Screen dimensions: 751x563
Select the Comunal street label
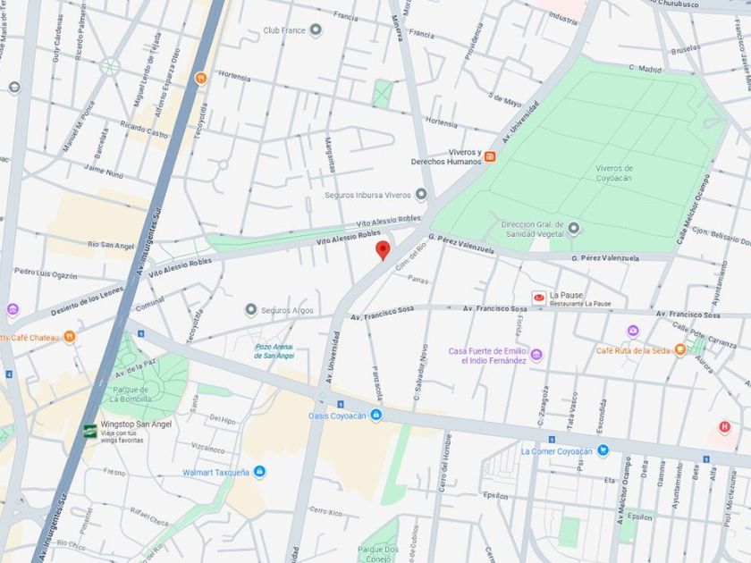coord(150,304)
